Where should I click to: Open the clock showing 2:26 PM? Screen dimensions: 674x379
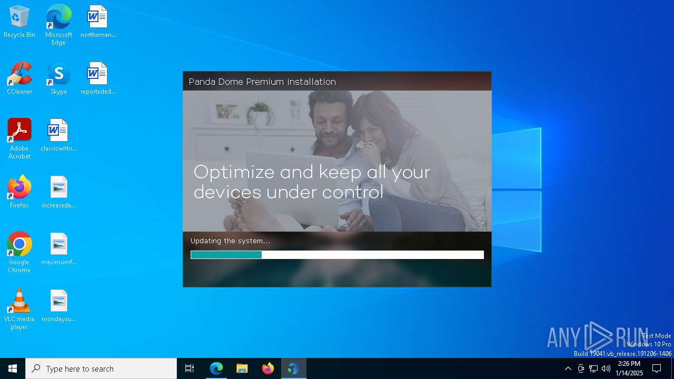pos(629,368)
